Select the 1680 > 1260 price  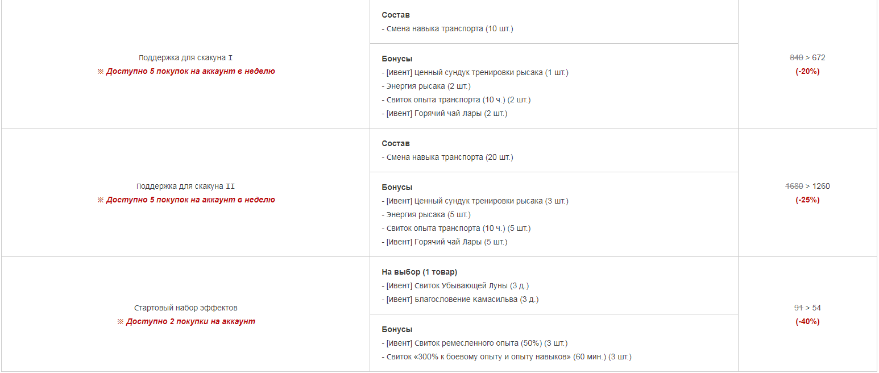point(807,186)
